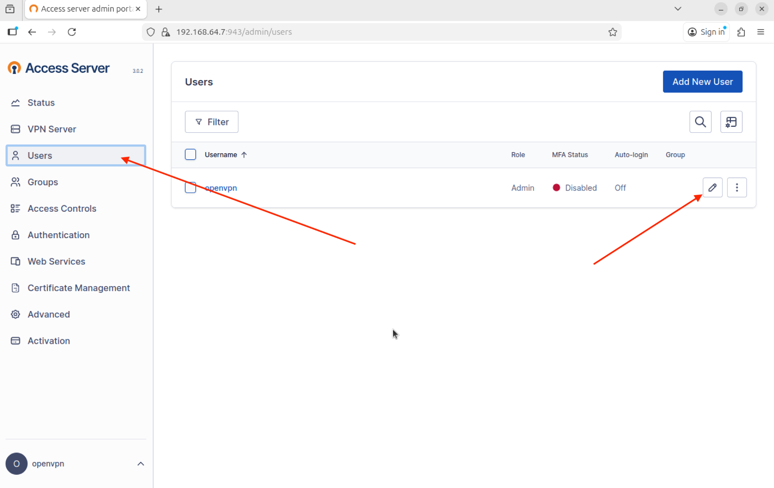Click the address bar URL field
The width and height of the screenshot is (774, 488).
tap(382, 32)
